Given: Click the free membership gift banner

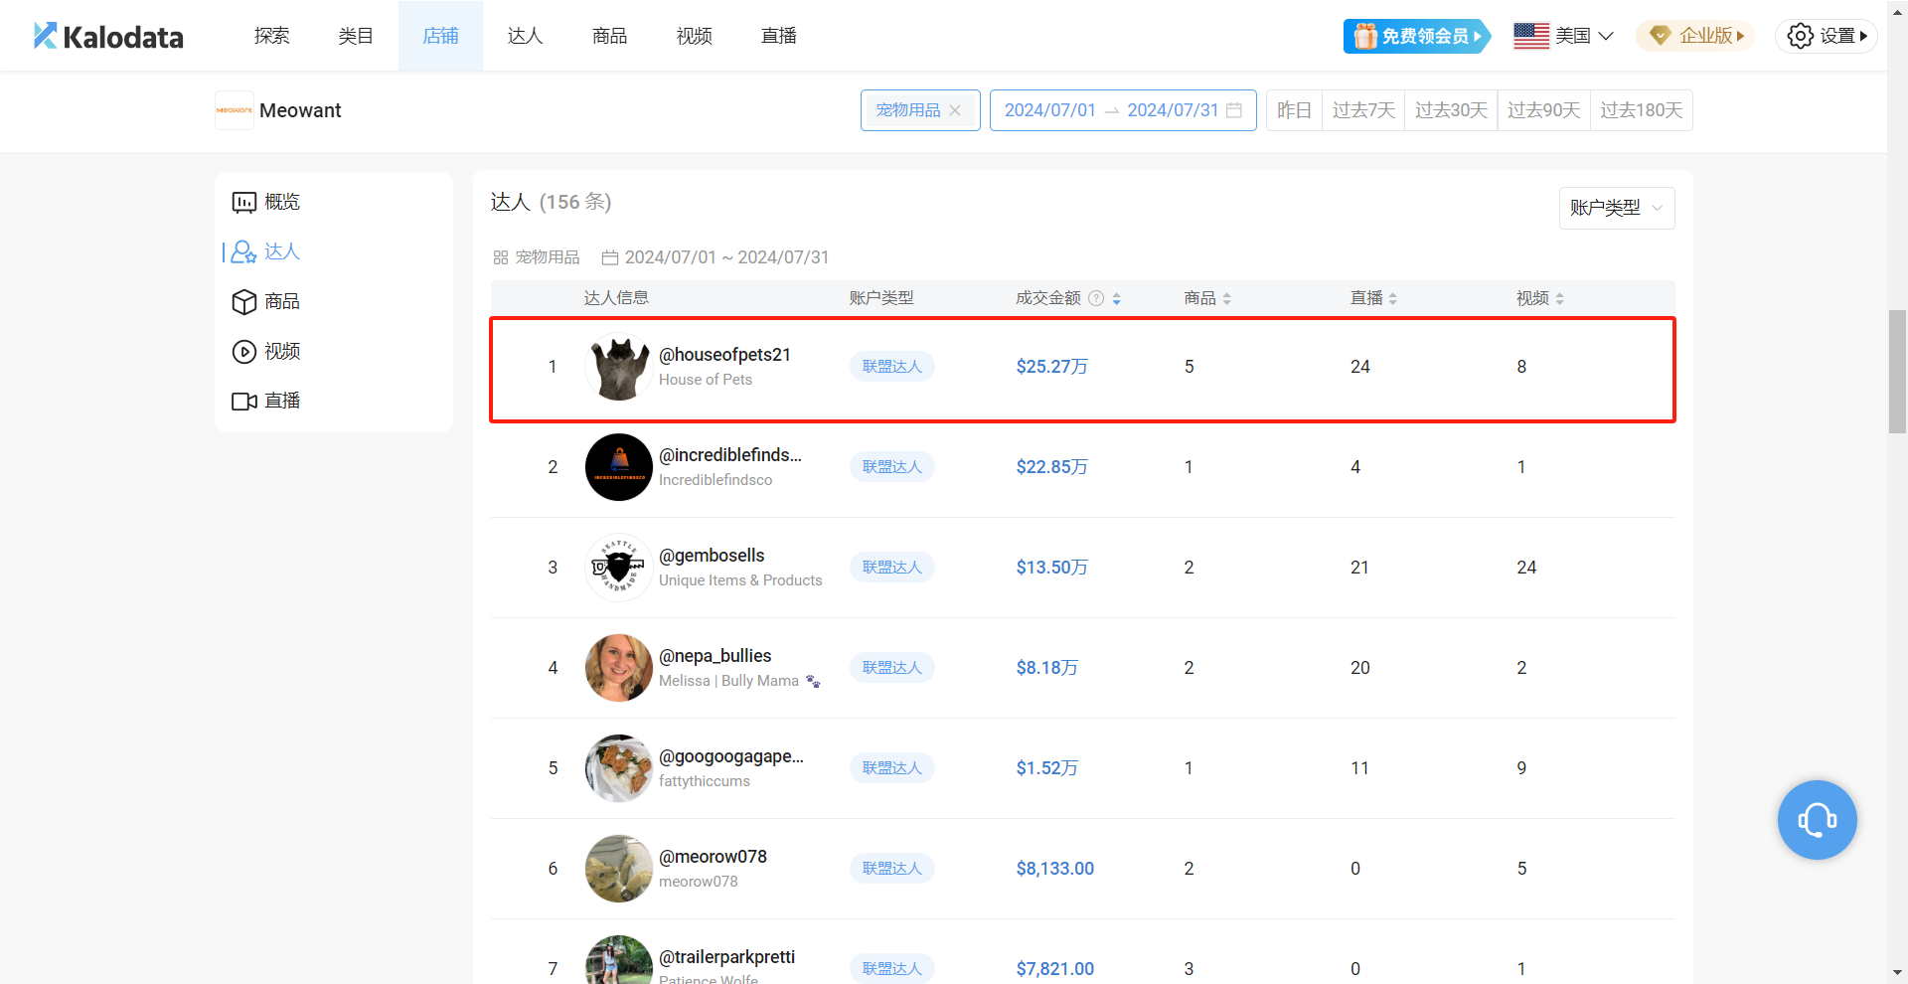Looking at the screenshot, I should click(1416, 36).
